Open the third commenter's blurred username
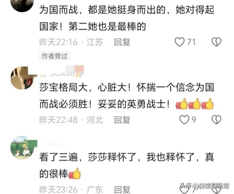Image resolution: width=234 pixels, height=194 pixels. (x=52, y=143)
